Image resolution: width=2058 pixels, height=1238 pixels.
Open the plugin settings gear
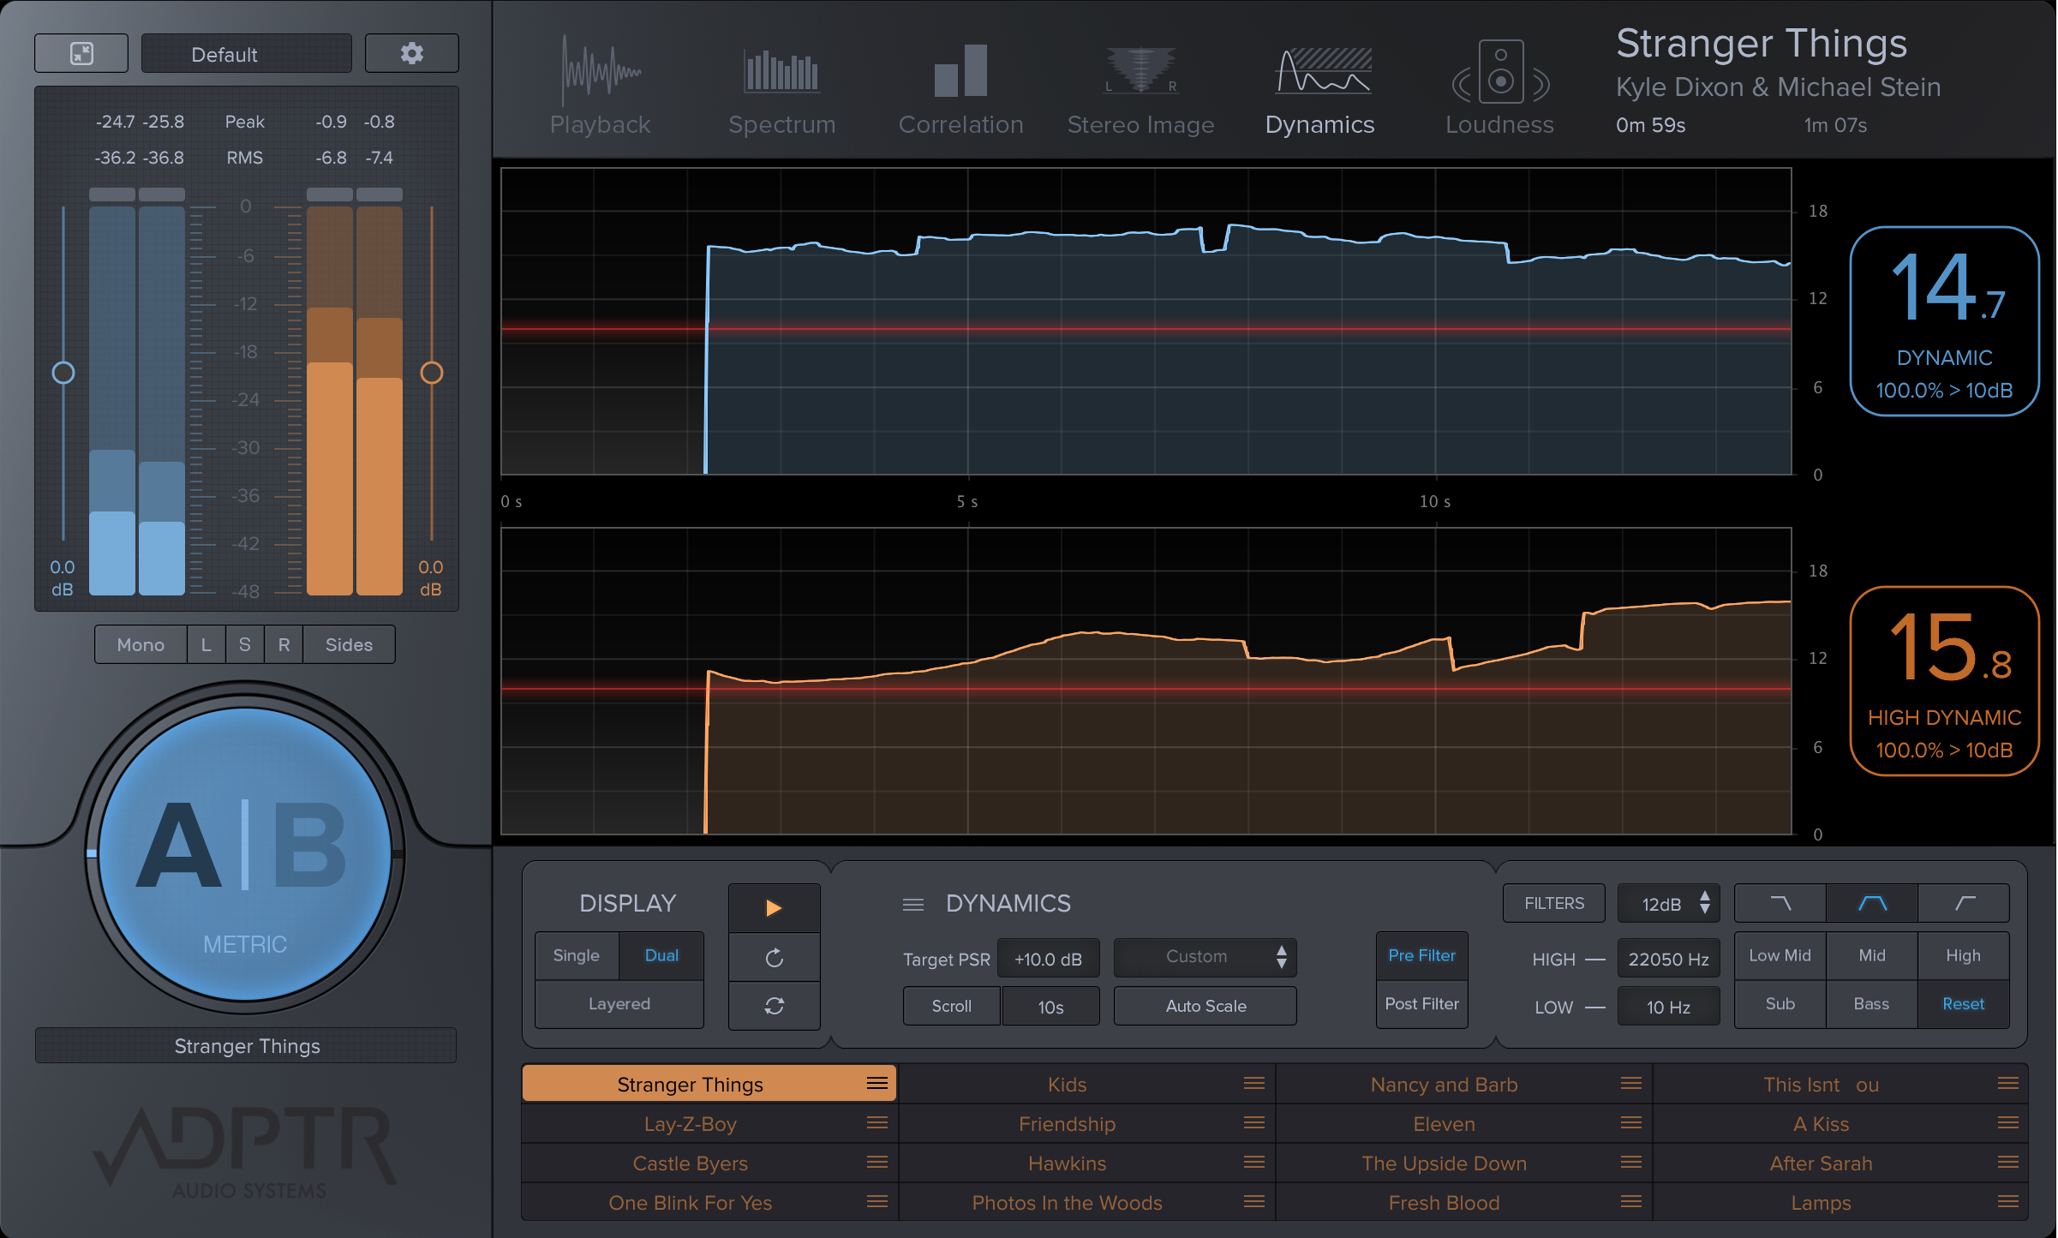coord(411,53)
